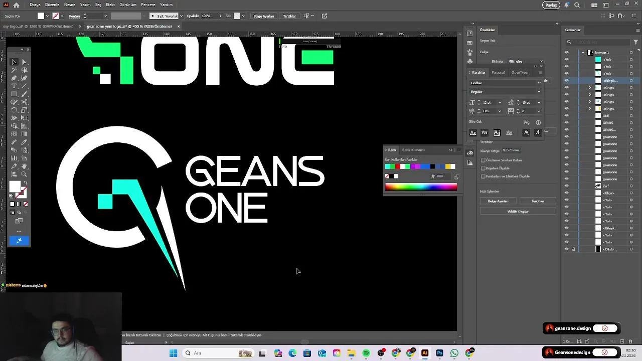Toggle visibility of the <Elips> layer
Screen dimensions: 642x361
click(x=567, y=193)
